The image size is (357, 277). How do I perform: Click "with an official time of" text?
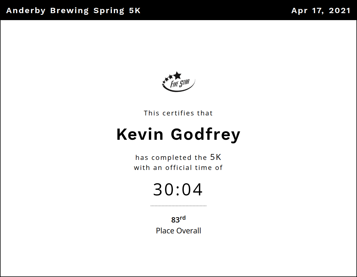(x=178, y=168)
